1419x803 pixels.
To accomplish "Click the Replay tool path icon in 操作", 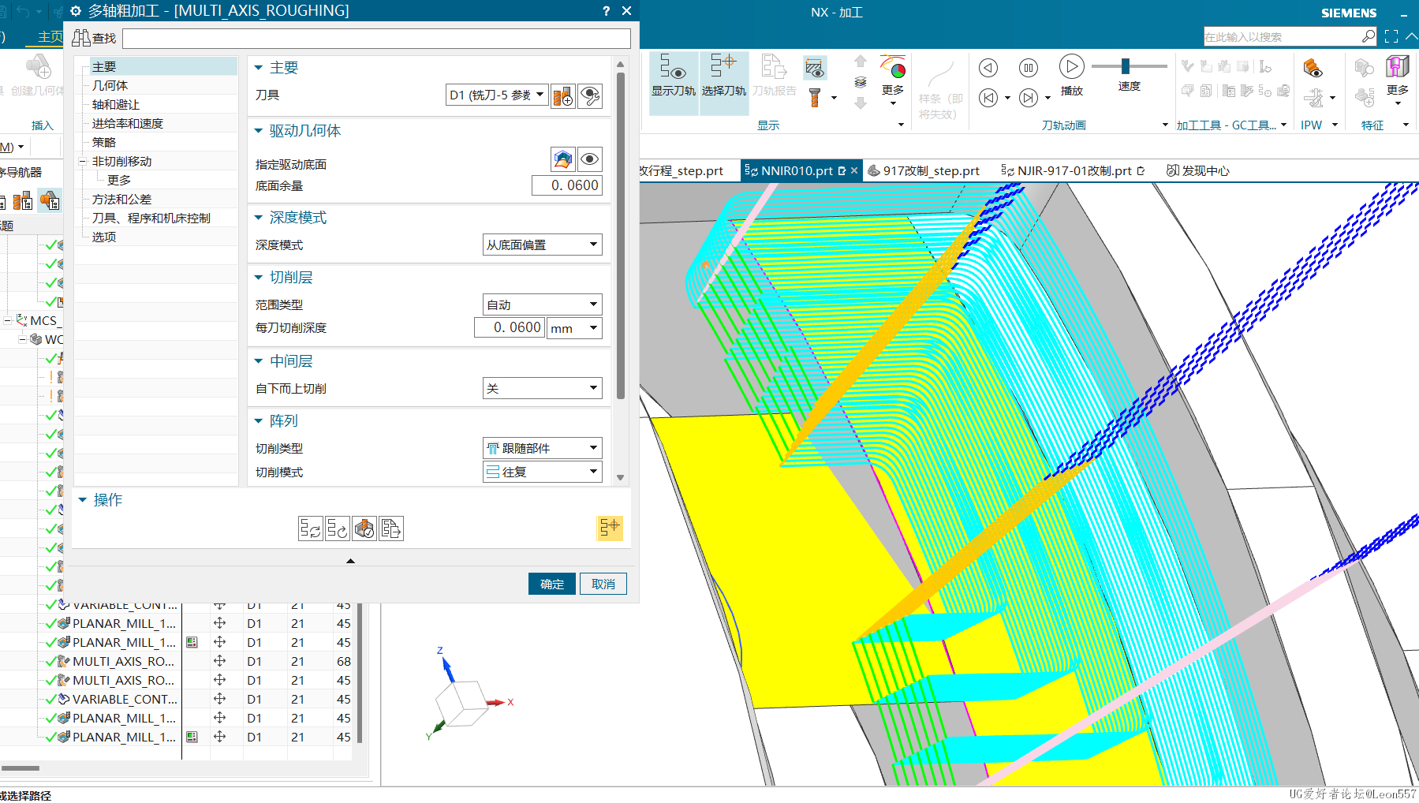I will (337, 528).
